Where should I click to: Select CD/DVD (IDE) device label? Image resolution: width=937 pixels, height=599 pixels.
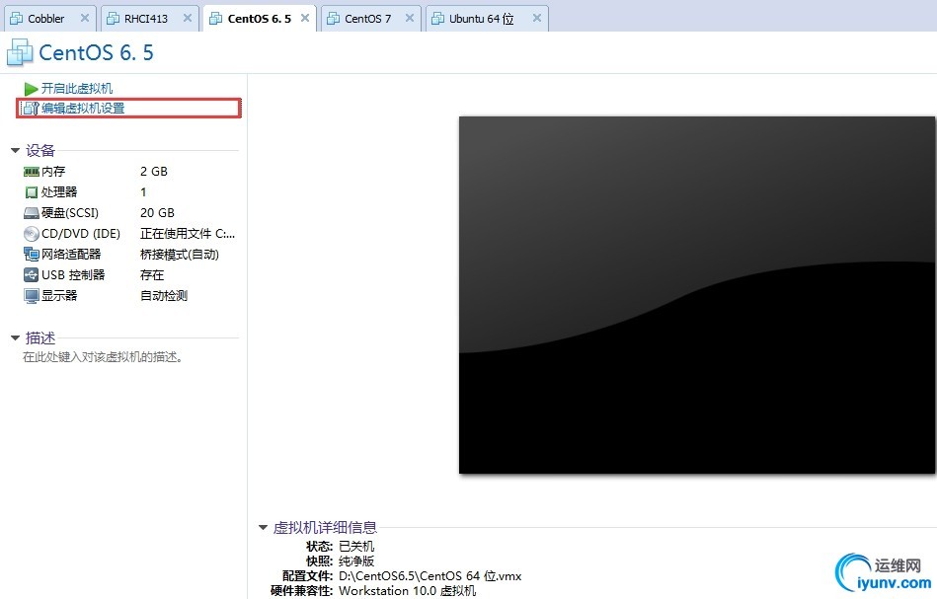(x=81, y=234)
